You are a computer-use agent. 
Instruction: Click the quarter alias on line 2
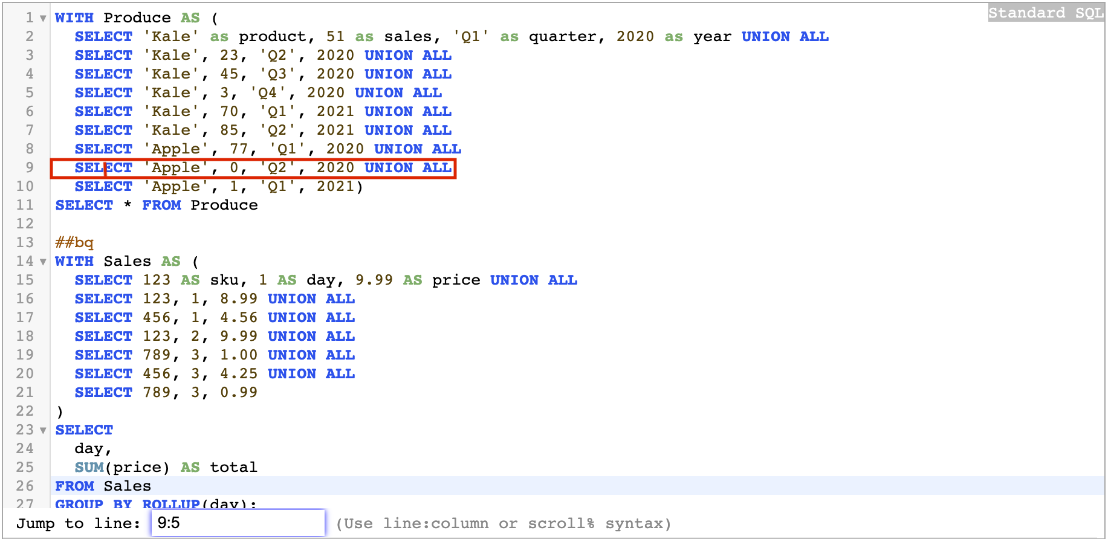[x=563, y=37]
